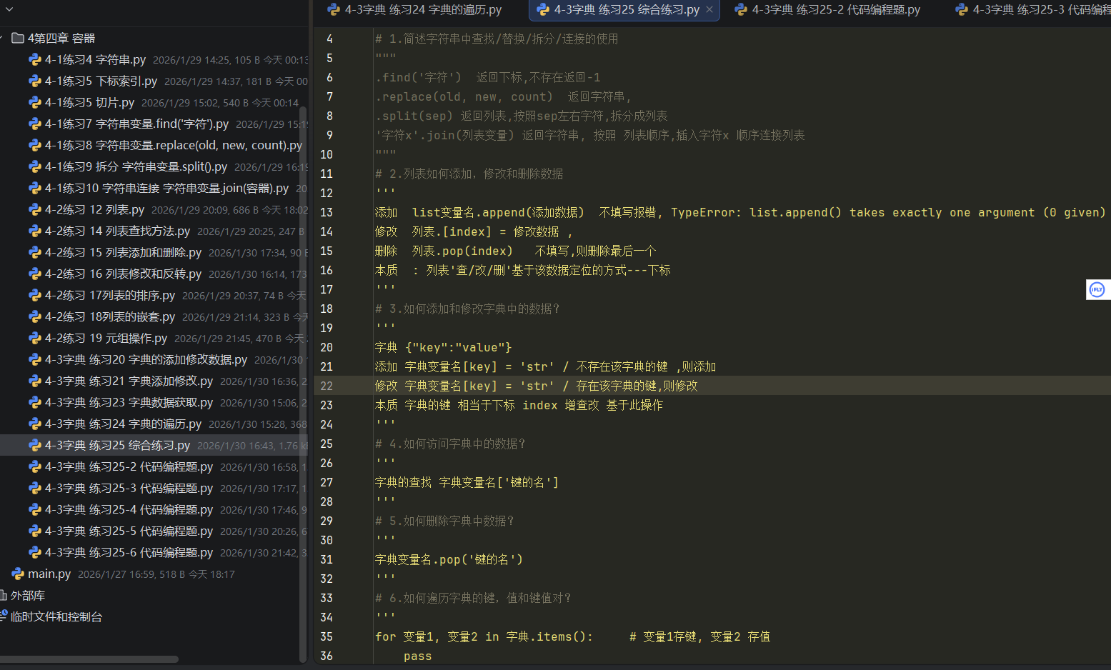Open file 4-2练习 16 列表修改和反转.py
This screenshot has width=1111, height=670.
[123, 274]
